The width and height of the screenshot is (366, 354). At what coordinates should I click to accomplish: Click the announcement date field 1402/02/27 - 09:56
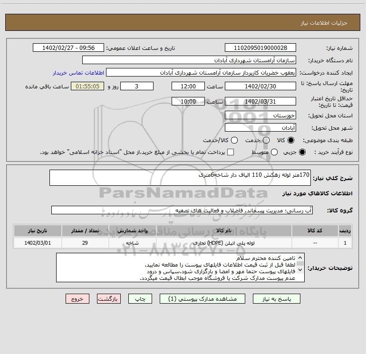pos(68,48)
